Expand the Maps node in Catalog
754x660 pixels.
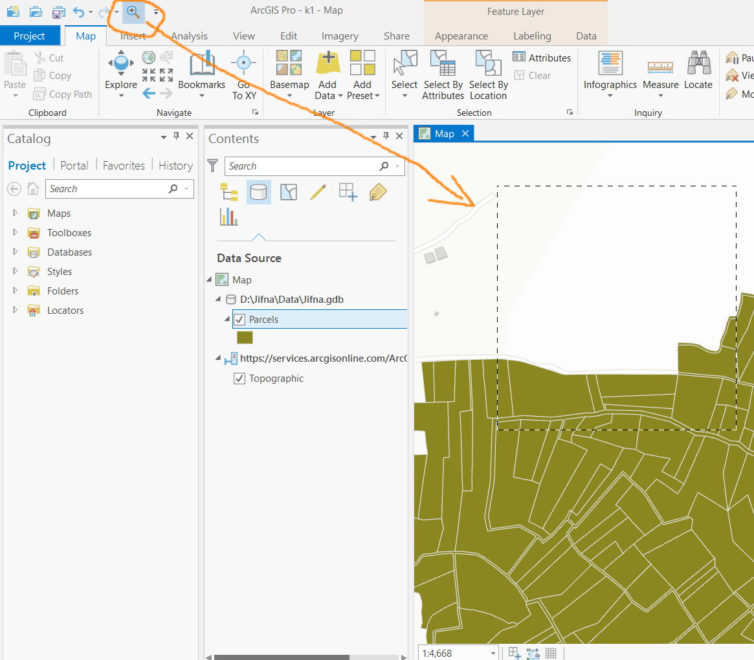(x=15, y=212)
